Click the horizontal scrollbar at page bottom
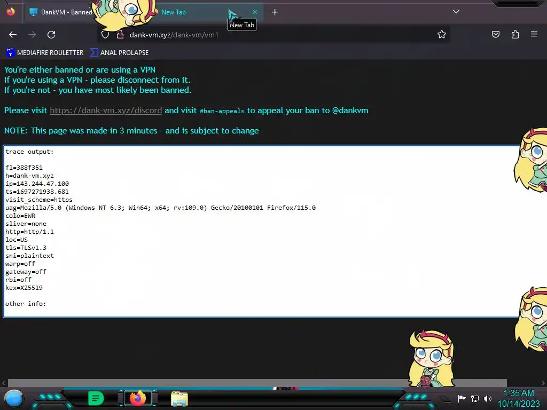The width and height of the screenshot is (547, 410). point(257,383)
